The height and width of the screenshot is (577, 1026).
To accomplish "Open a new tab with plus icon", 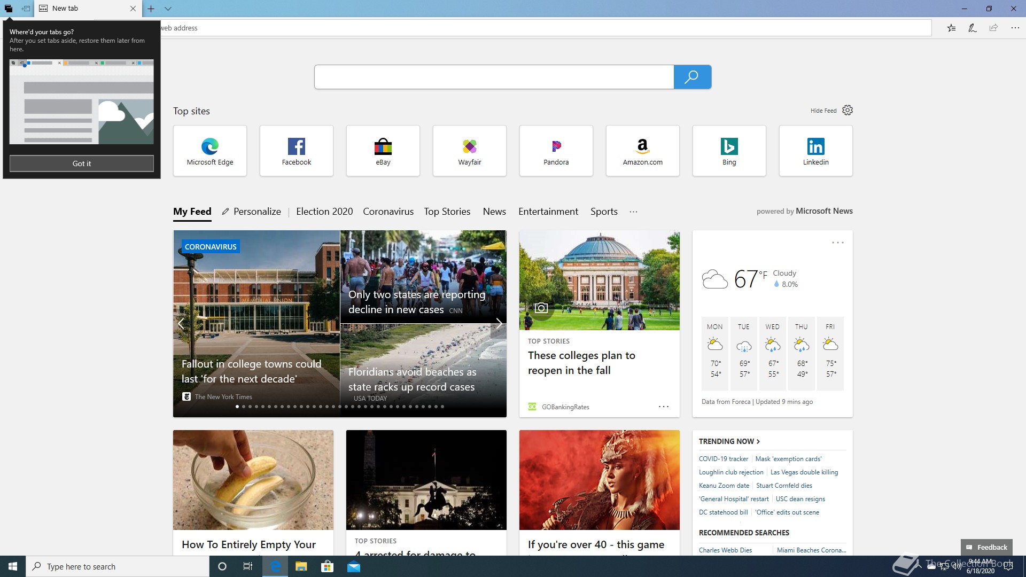I will tap(151, 9).
